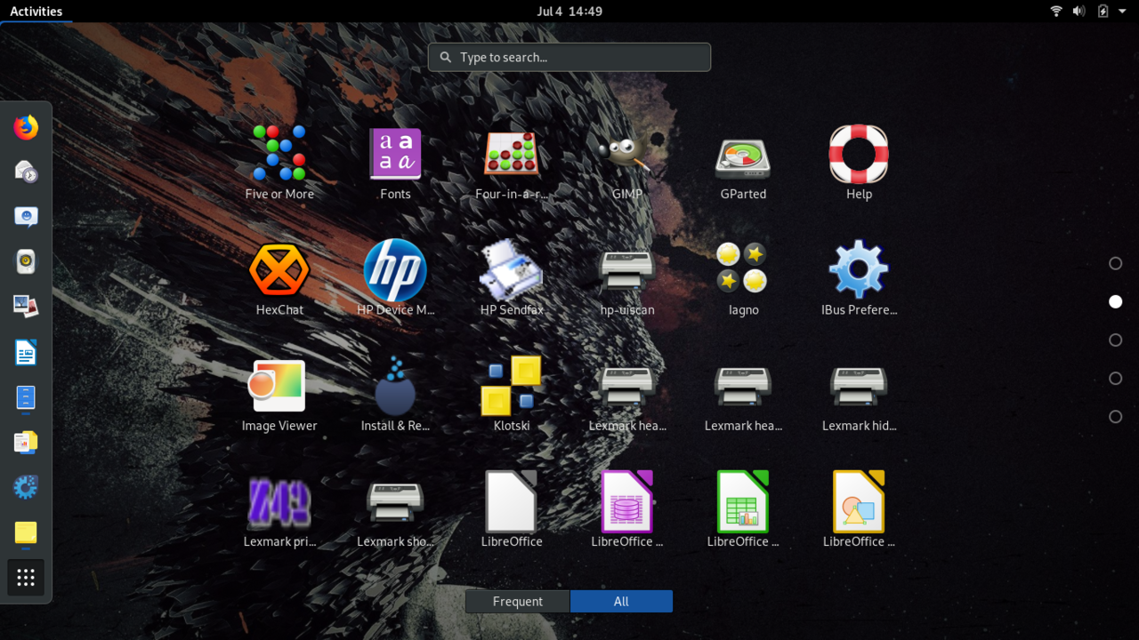Viewport: 1139px width, 640px height.
Task: Open HP Device Manager
Action: pos(395,278)
